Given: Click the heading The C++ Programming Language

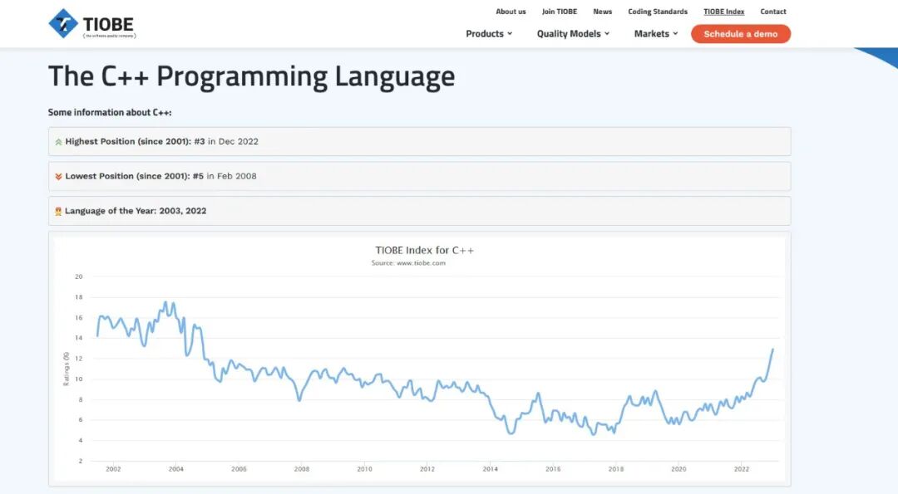Looking at the screenshot, I should pyautogui.click(x=251, y=76).
